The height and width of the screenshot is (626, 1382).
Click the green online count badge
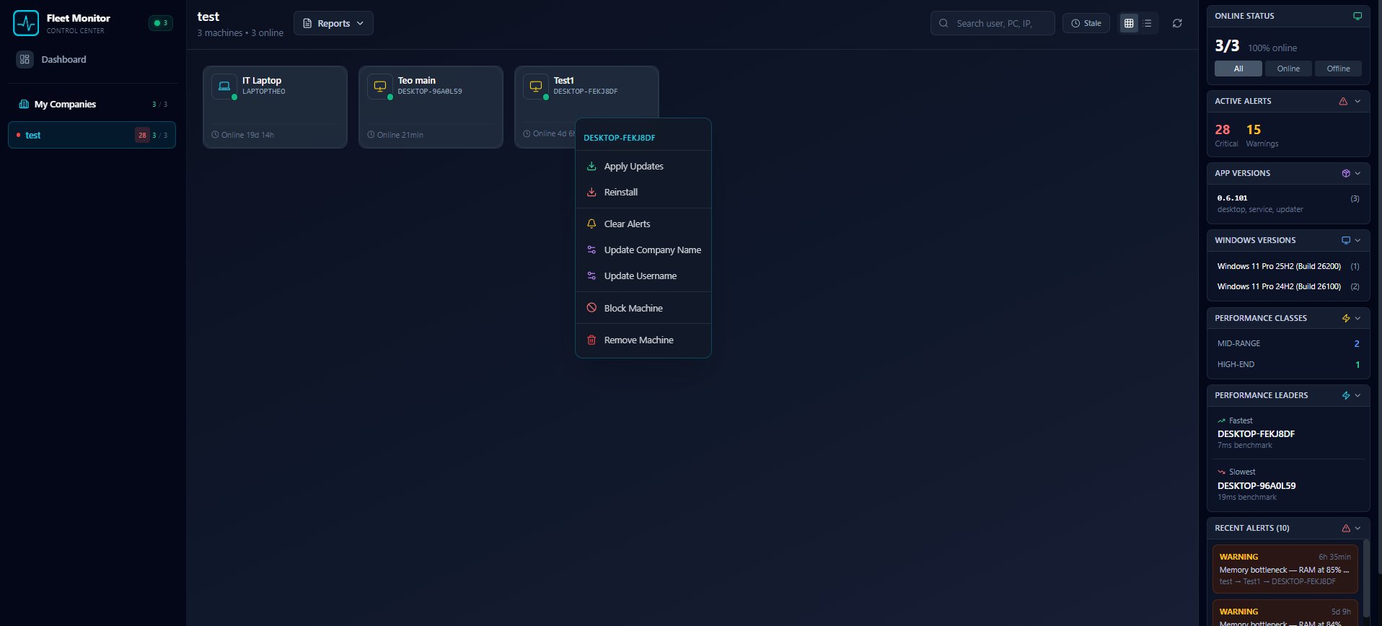pos(161,23)
